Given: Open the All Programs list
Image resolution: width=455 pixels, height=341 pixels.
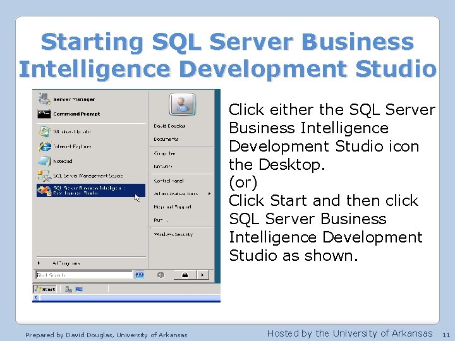Looking at the screenshot, I should [66, 263].
